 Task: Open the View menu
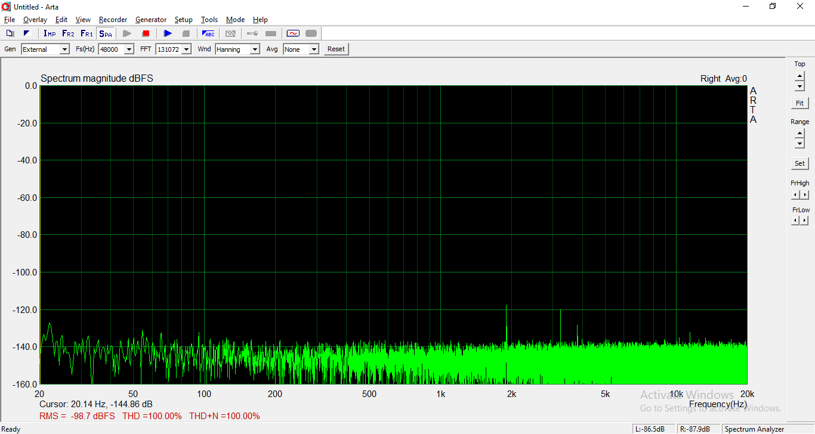click(83, 20)
